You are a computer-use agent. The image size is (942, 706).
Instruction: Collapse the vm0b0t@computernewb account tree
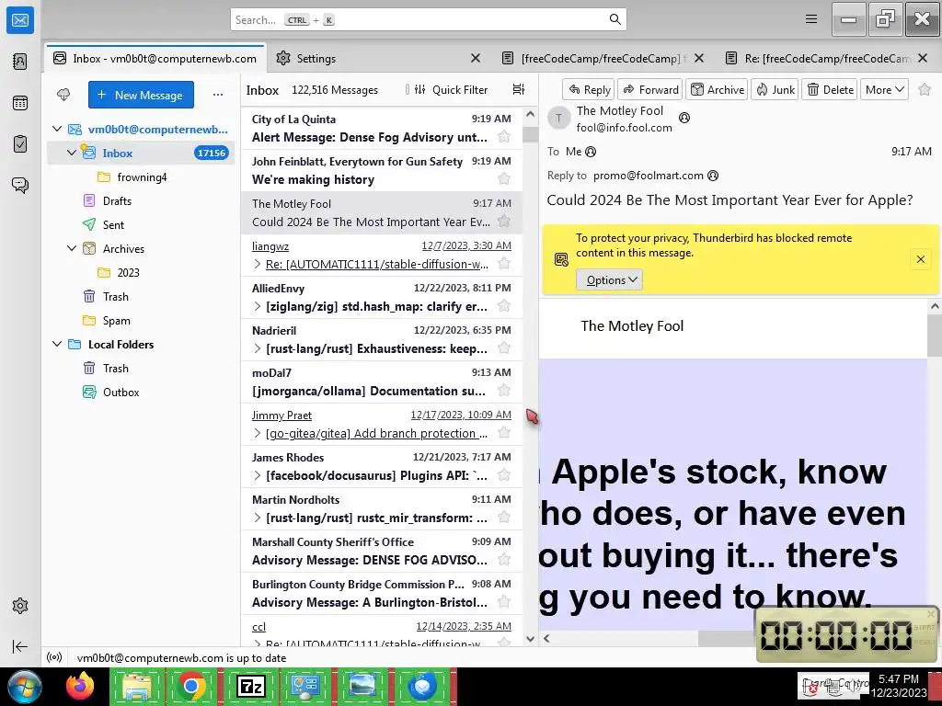57,129
